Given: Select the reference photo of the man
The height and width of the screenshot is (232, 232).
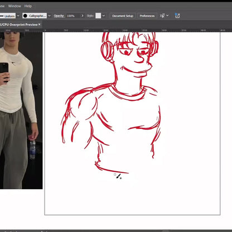Looking at the screenshot, I should tap(21, 110).
